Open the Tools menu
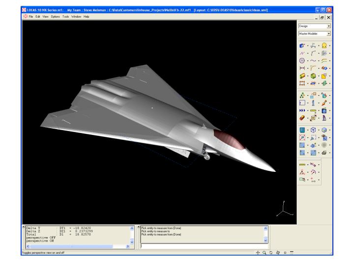The height and width of the screenshot is (265, 354). point(66,17)
